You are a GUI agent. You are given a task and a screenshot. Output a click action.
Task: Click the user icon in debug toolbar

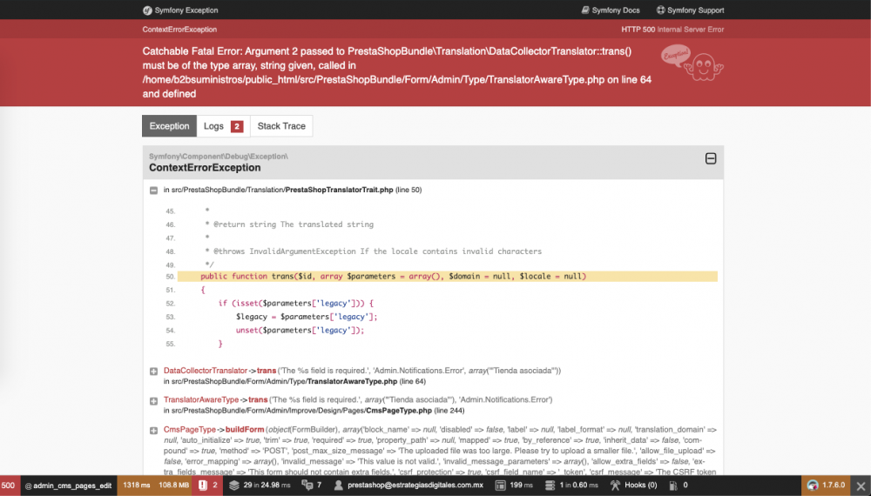pyautogui.click(x=338, y=485)
